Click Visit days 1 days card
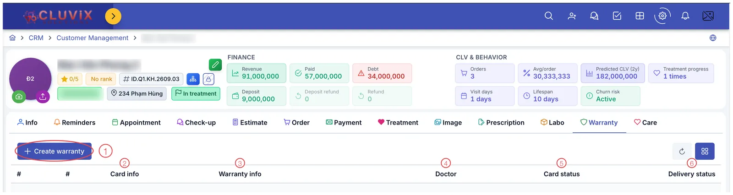733x195 pixels. tap(485, 96)
